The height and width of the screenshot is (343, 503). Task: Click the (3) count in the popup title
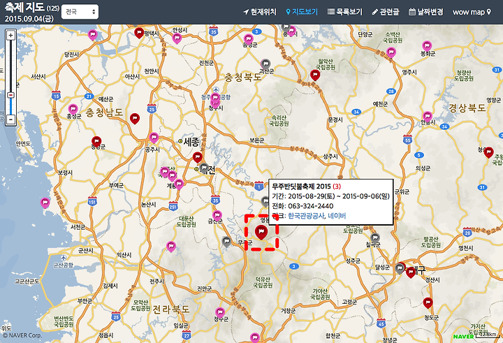point(337,186)
